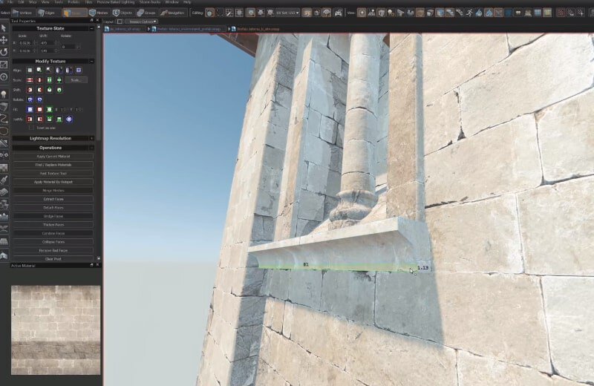594x386 pixels.
Task: Click the Apply Current Material button
Action: [55, 156]
